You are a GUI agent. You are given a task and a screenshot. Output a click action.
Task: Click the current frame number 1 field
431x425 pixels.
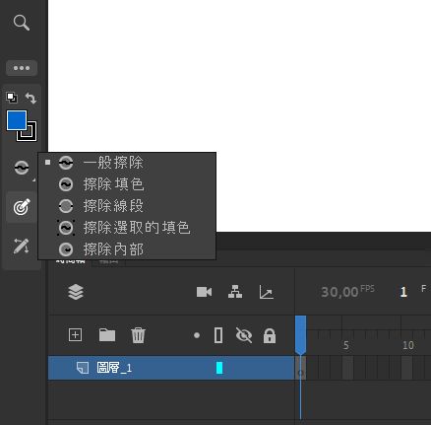pos(403,292)
